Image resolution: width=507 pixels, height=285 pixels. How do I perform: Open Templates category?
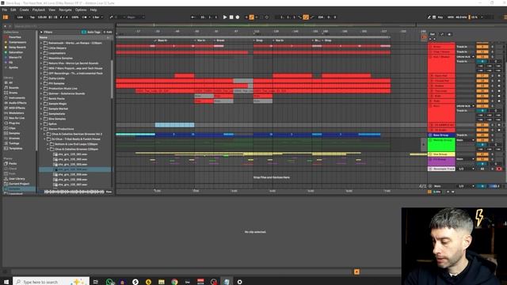click(x=16, y=148)
